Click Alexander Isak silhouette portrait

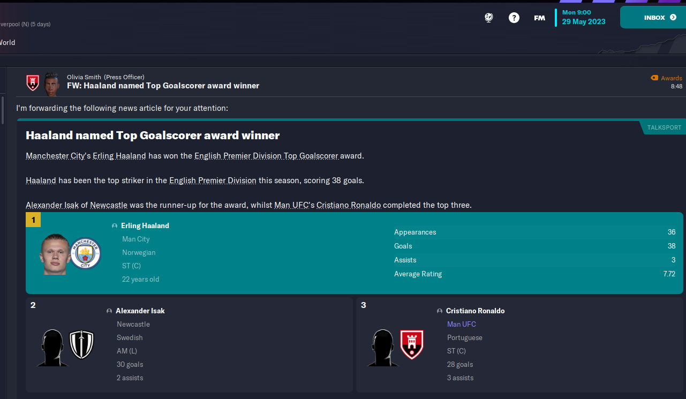52,348
